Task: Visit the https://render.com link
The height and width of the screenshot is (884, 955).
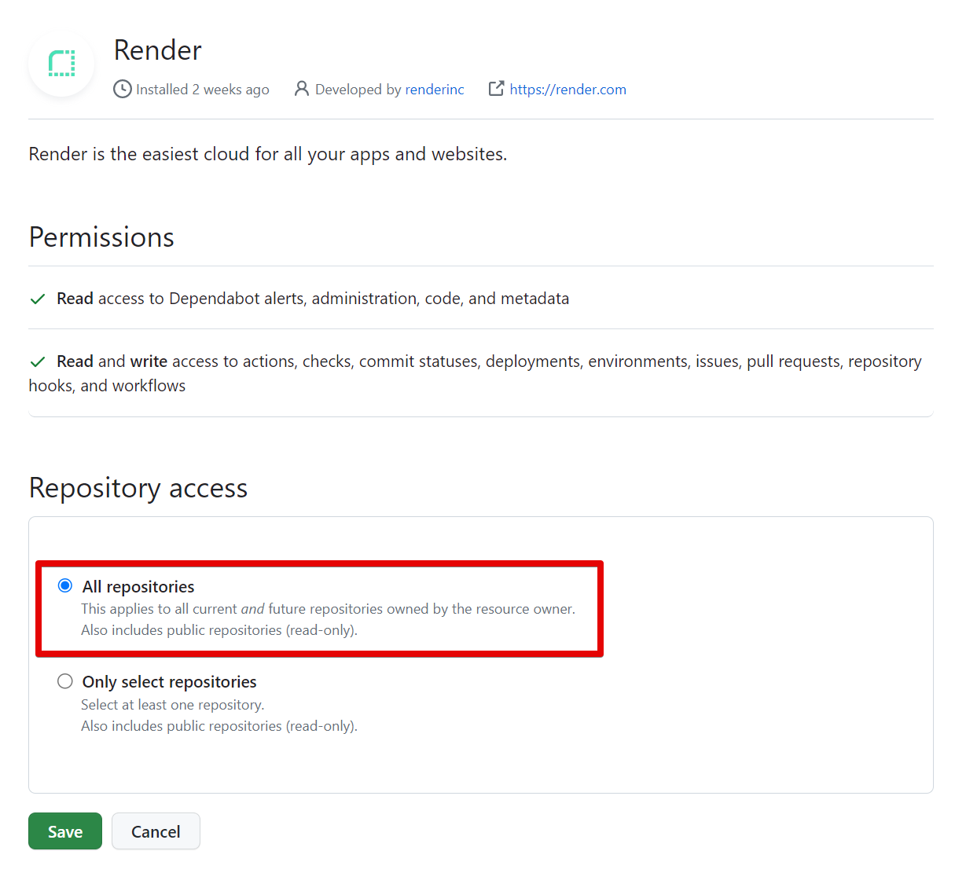Action: tap(567, 89)
